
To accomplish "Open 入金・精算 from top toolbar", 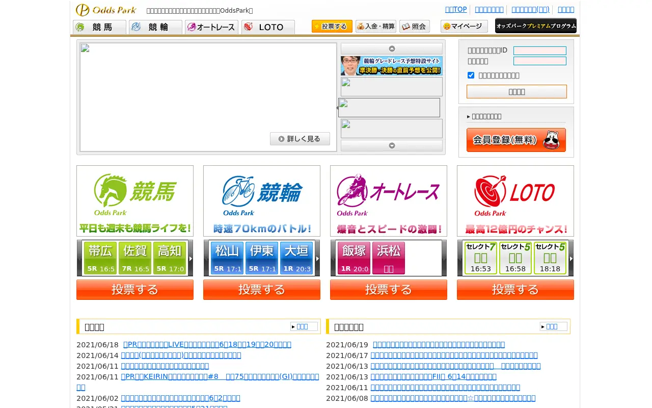I will 376,26.
